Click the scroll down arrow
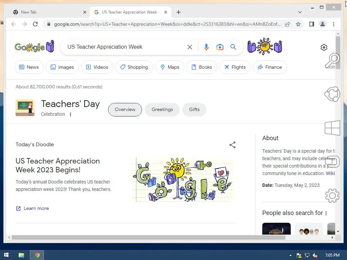 338,232
